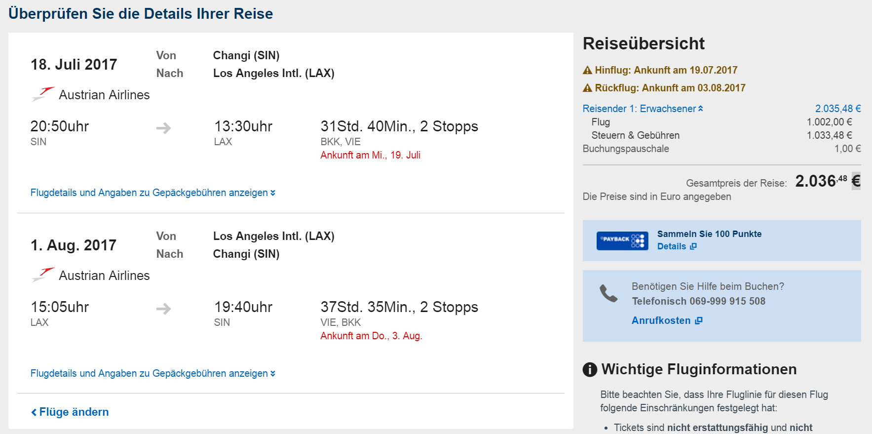Click the Gesamtpreis 2.036 € amount
Viewport: 872px width, 434px height.
tap(828, 181)
